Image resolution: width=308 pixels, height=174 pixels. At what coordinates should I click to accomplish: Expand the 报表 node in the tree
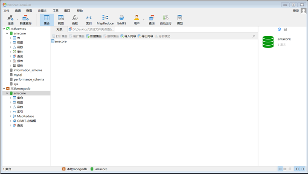point(10,61)
